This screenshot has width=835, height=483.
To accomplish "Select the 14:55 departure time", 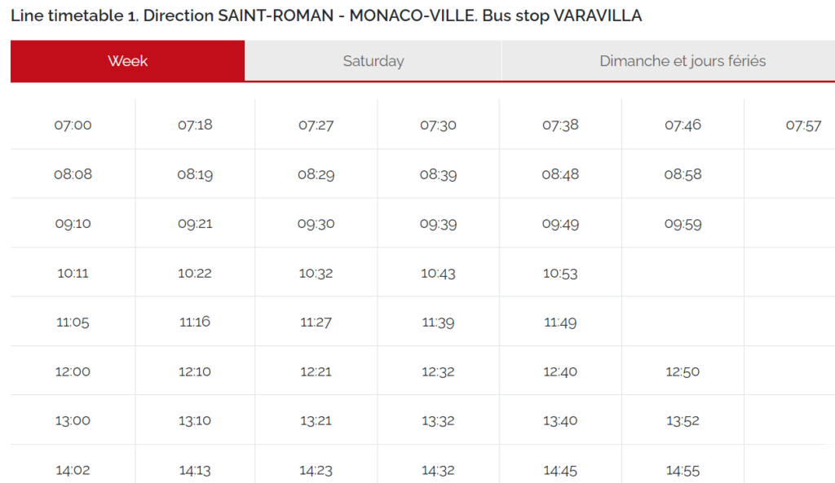I will [683, 470].
